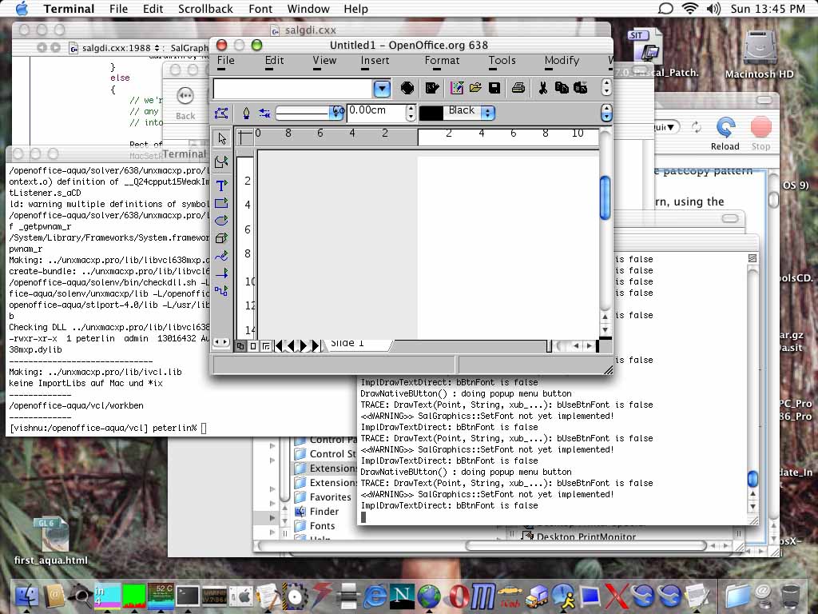Go to first slide tab arrow
This screenshot has height=614, width=818.
279,345
